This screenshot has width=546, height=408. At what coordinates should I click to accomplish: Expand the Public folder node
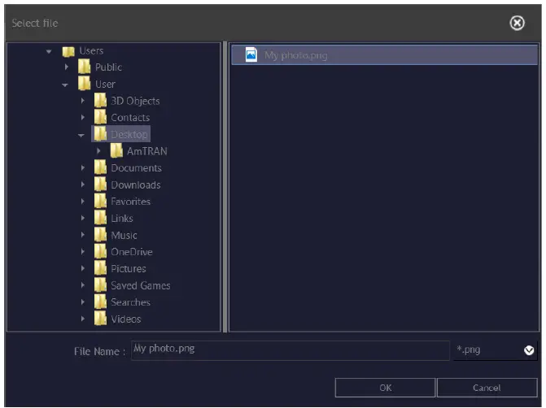66,67
